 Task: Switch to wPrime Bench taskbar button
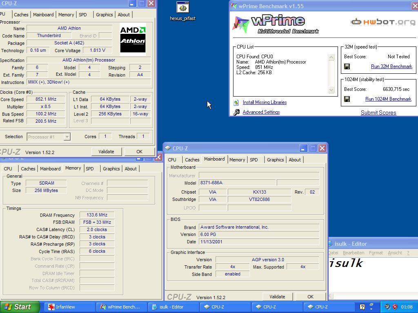[x=120, y=307]
